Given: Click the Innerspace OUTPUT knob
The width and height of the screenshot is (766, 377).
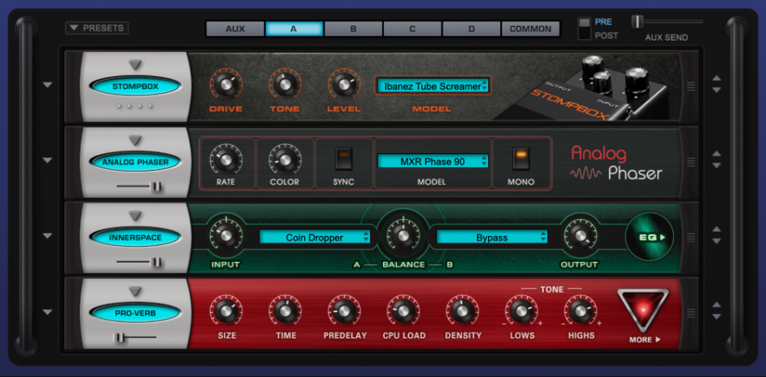Looking at the screenshot, I should 580,235.
